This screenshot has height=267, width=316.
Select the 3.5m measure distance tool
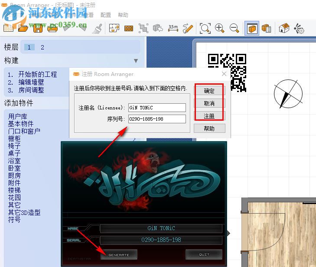[173, 28]
